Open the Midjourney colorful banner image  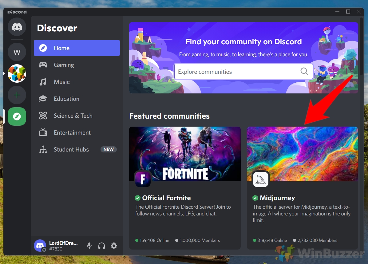click(x=303, y=154)
